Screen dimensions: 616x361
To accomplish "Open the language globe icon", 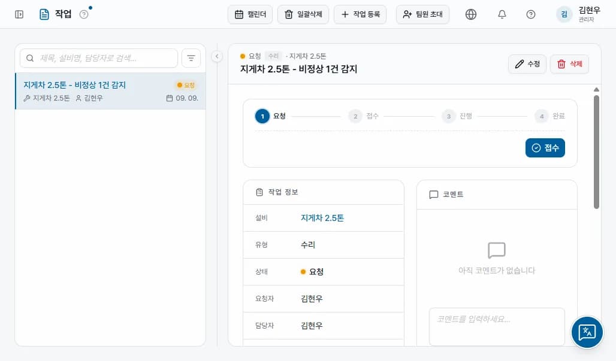I will coord(470,14).
